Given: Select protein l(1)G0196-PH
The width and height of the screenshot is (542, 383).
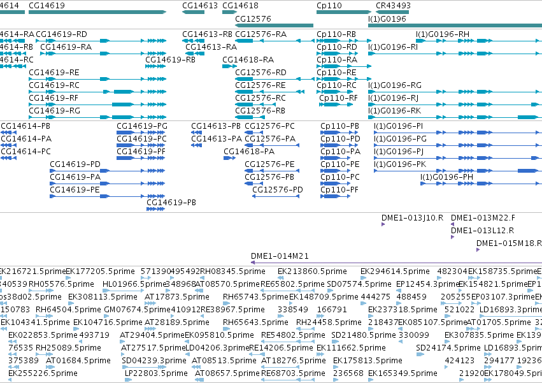Looking at the screenshot, I should [x=446, y=177].
